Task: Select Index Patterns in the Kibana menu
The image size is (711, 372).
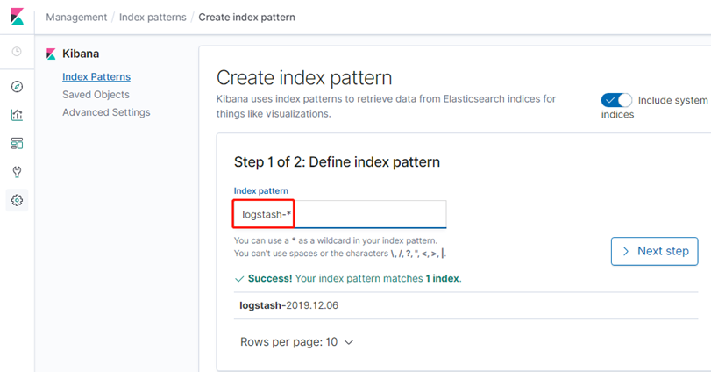Action: coord(96,76)
